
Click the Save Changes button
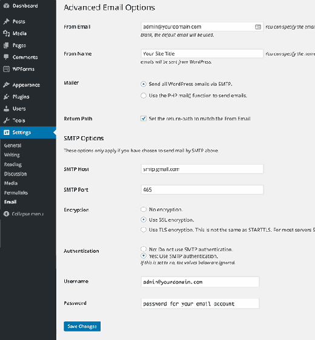point(82,326)
